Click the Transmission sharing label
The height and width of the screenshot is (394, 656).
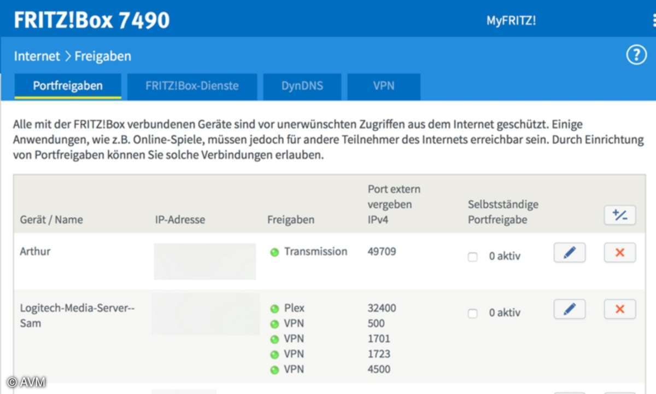coord(315,252)
